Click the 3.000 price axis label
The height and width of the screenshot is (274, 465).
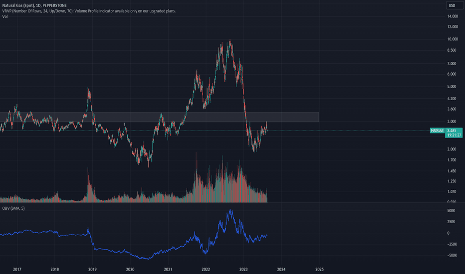(452, 122)
